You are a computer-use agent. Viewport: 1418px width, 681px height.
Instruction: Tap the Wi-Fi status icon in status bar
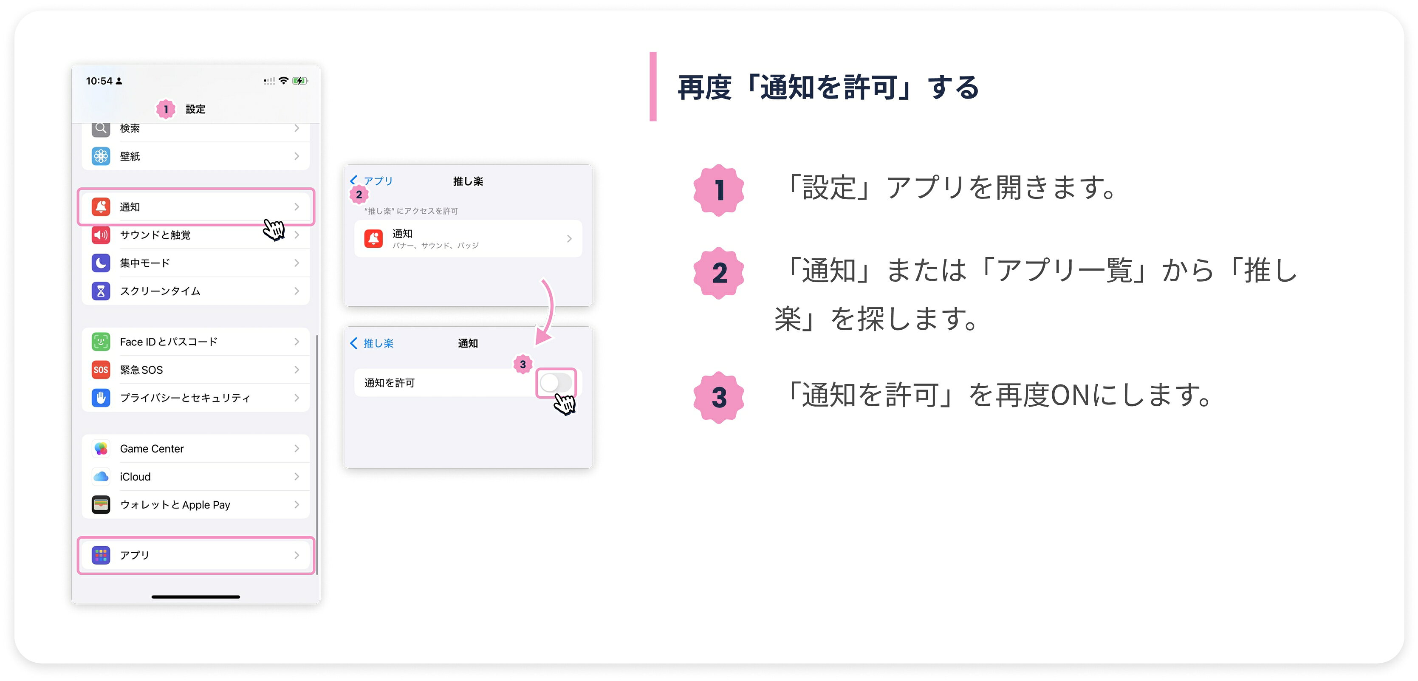[283, 80]
